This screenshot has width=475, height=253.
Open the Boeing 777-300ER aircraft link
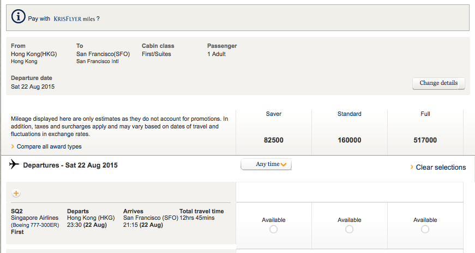[x=35, y=225]
